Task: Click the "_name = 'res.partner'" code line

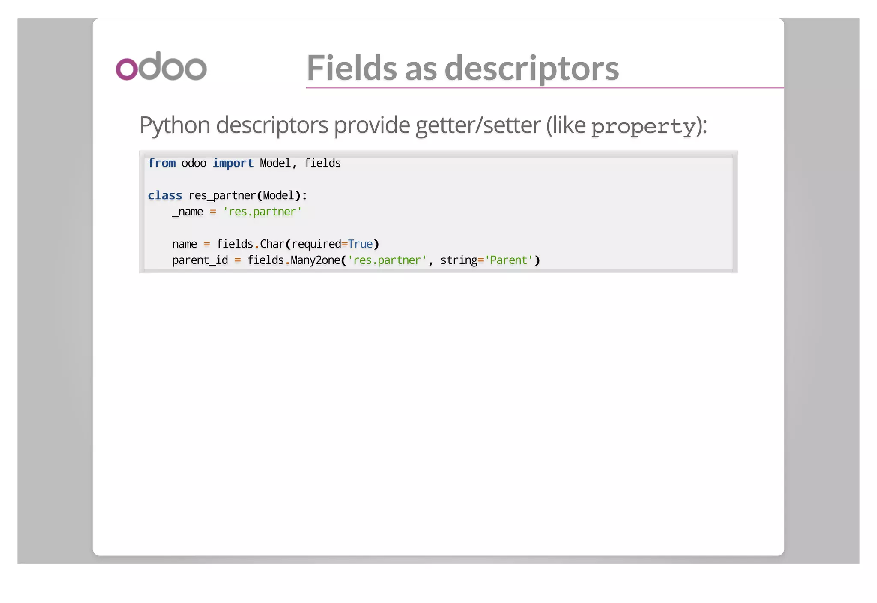Action: point(237,212)
